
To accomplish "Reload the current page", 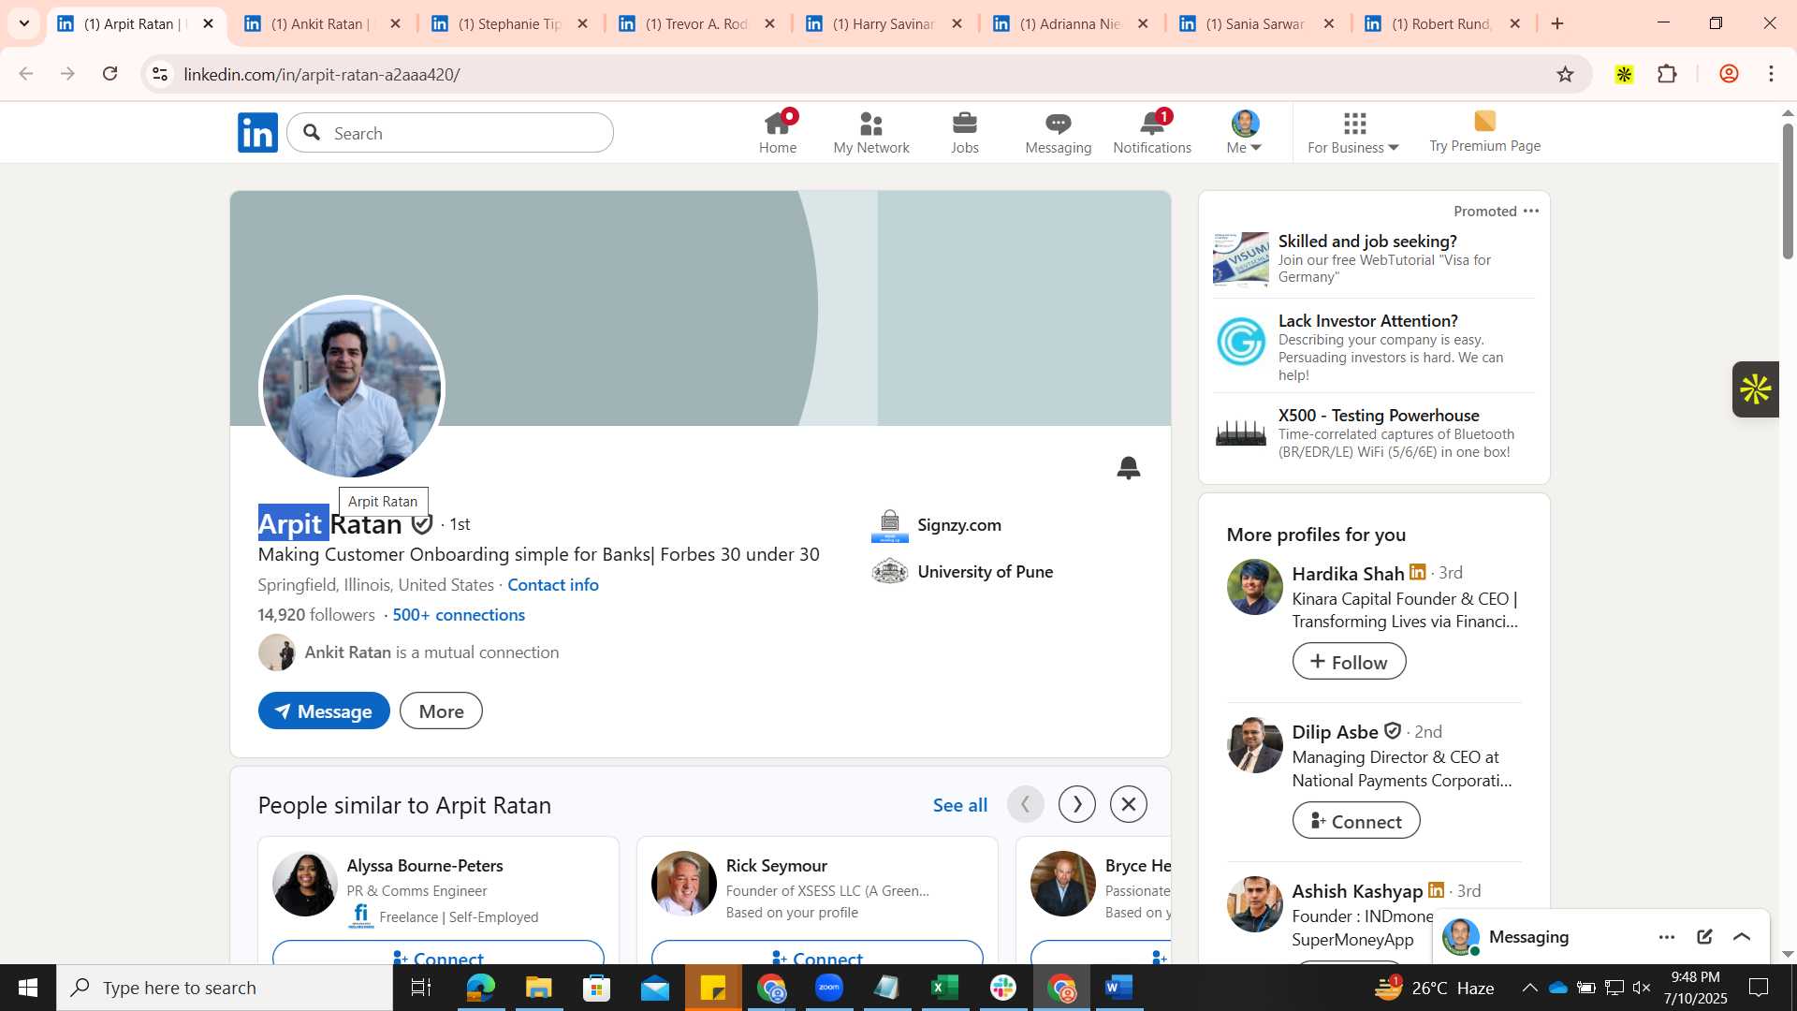I will point(110,74).
